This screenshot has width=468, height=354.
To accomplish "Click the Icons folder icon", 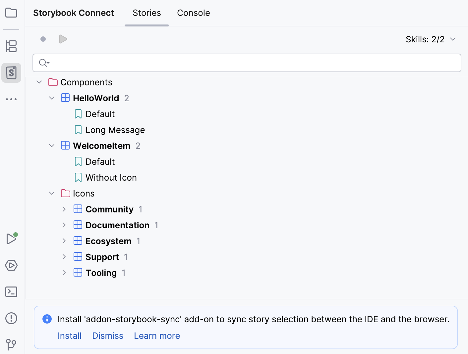I will tap(66, 193).
